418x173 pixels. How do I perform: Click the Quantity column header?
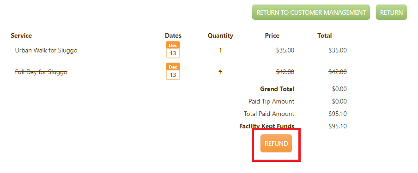click(x=220, y=35)
